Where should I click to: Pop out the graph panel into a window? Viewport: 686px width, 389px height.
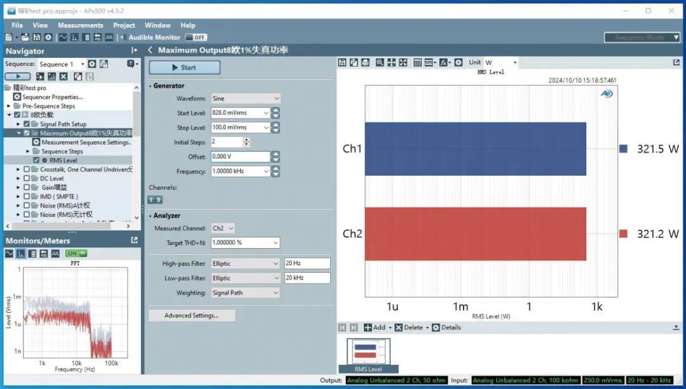coord(676,62)
